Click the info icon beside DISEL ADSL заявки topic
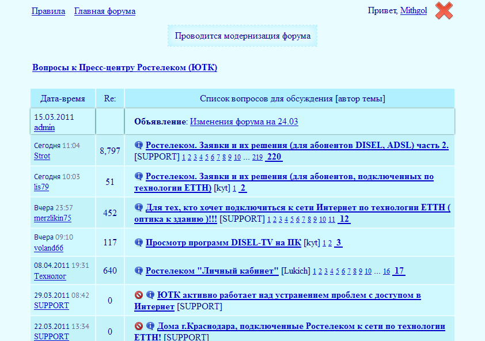485x341 pixels. [138, 145]
